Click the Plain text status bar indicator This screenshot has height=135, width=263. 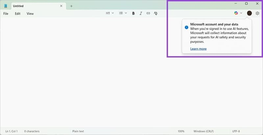click(x=78, y=131)
